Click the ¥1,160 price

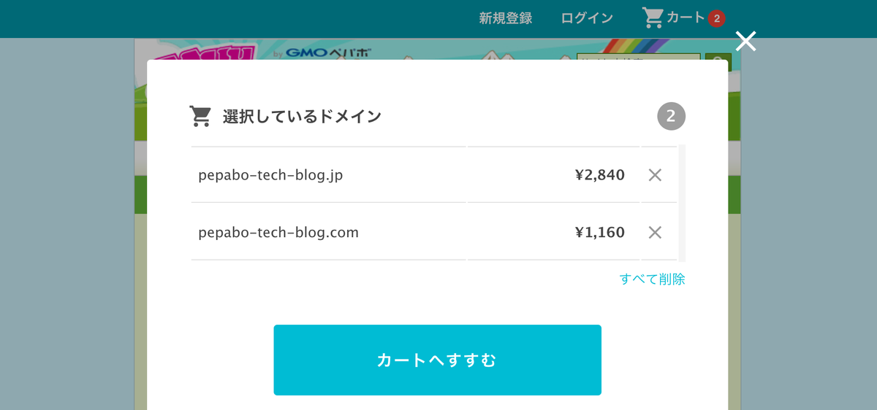599,233
